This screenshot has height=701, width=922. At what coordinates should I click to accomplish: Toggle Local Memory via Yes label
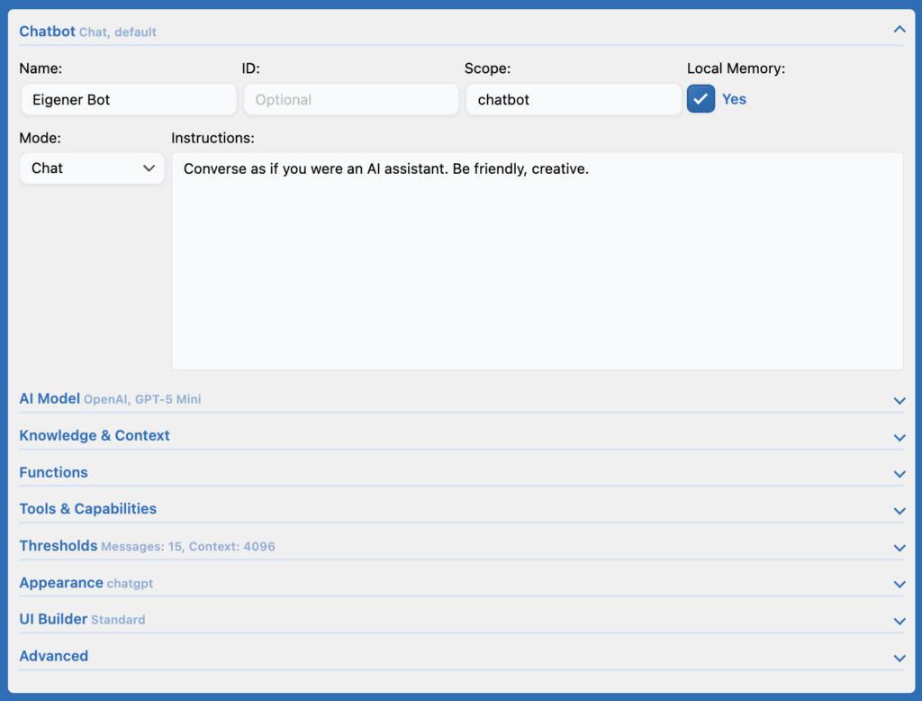click(x=734, y=99)
